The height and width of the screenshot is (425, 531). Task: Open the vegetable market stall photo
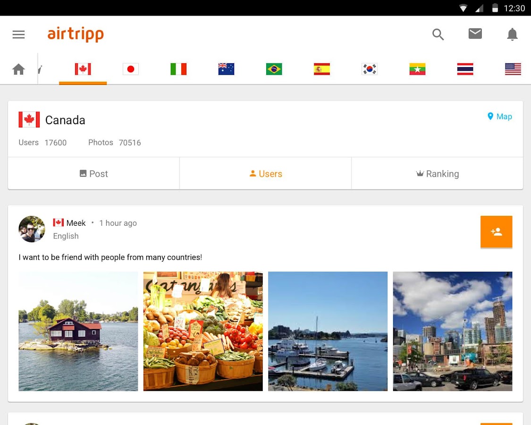203,331
